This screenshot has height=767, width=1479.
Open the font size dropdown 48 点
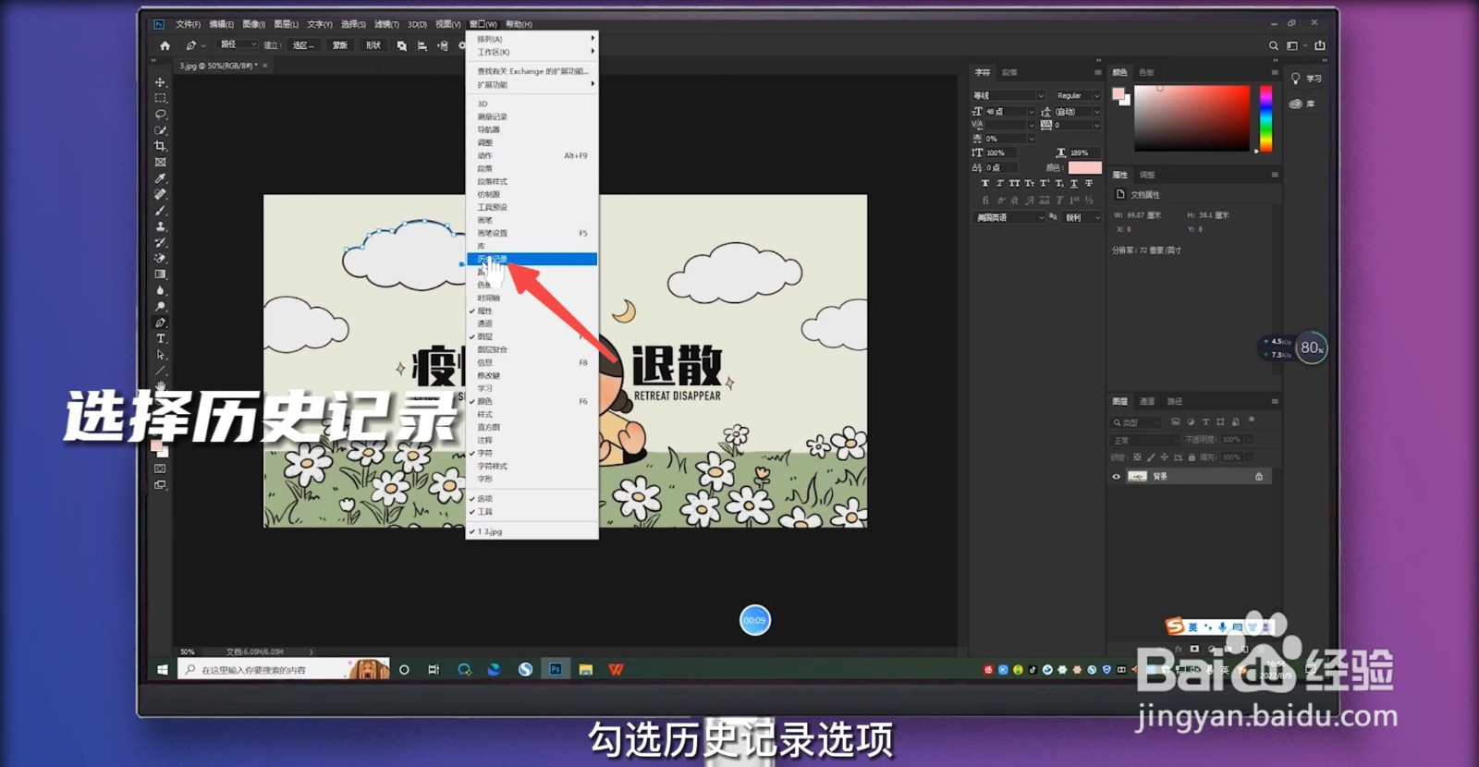1009,111
